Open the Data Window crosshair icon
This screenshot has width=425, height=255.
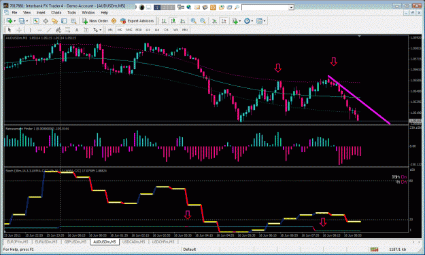[46, 21]
